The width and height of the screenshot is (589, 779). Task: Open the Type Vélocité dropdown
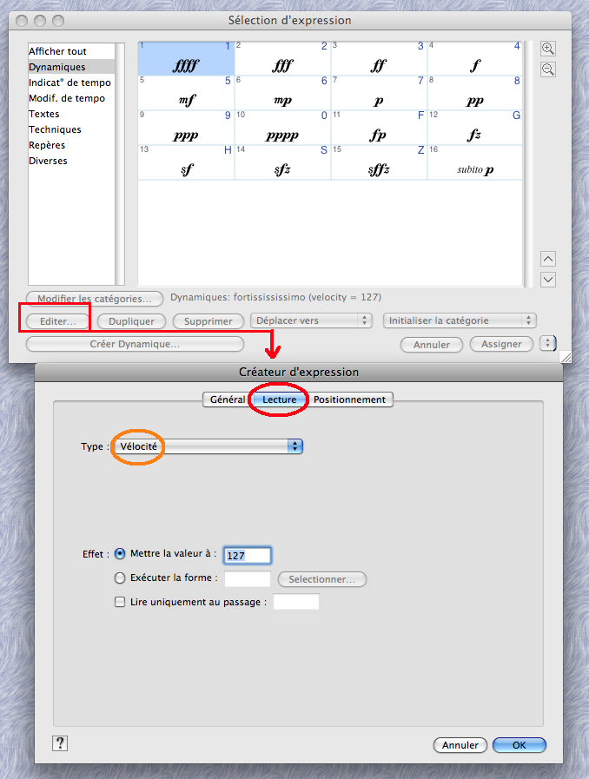coord(208,446)
